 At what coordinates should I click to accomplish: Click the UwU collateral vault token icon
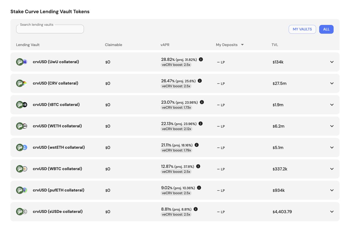[22, 62]
